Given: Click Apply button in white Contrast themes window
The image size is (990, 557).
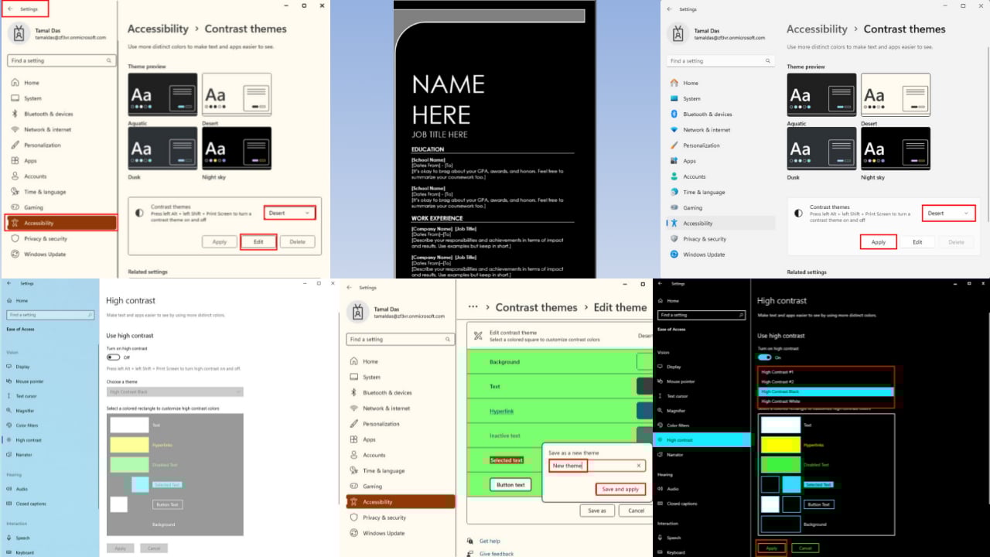Looking at the screenshot, I should [x=879, y=242].
